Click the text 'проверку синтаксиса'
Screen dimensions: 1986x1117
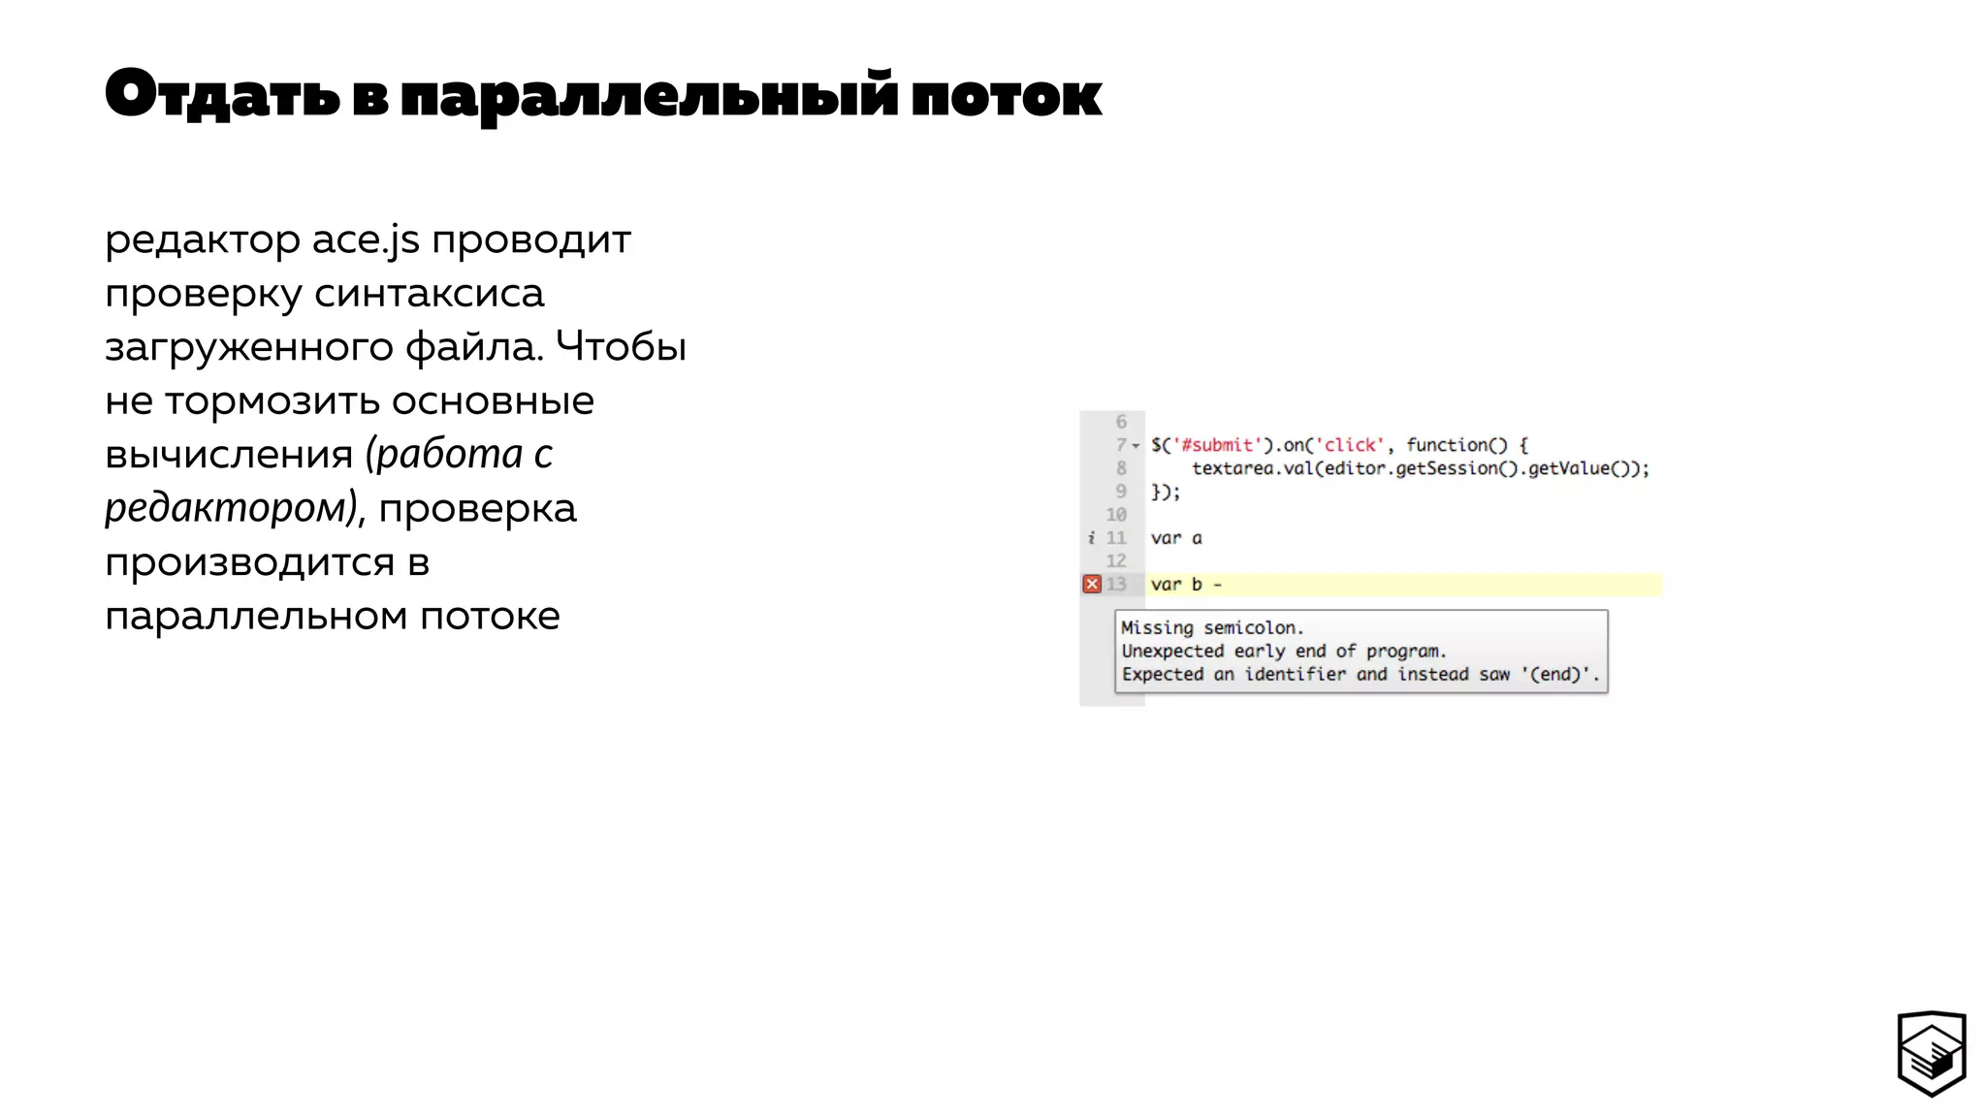(325, 294)
